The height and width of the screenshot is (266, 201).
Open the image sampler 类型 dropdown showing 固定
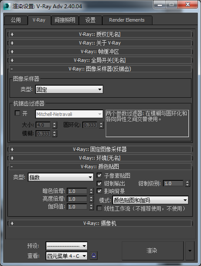click(69, 90)
